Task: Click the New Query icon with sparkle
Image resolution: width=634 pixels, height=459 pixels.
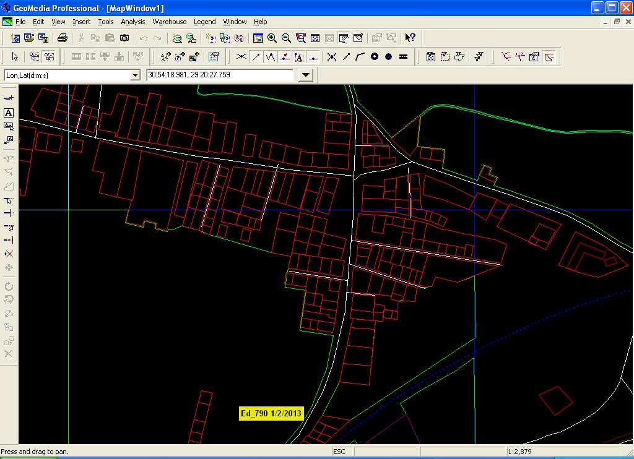Action: (211, 38)
